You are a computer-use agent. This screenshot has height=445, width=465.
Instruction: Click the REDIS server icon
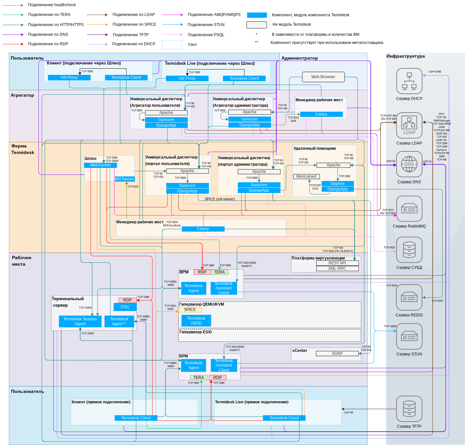point(409,298)
